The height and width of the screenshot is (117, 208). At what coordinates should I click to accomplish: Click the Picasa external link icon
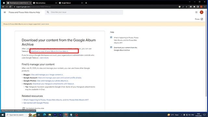202,19
